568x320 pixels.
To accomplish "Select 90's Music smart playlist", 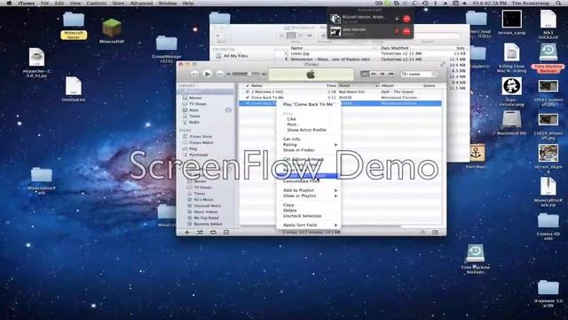I will (x=203, y=199).
